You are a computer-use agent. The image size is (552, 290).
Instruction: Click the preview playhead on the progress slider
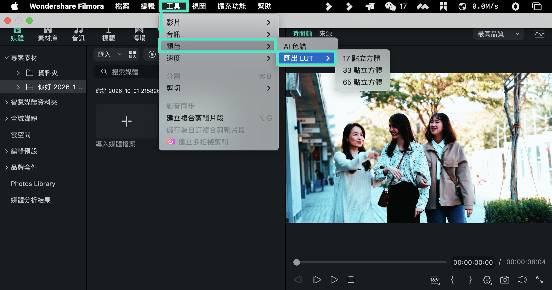pos(297,262)
